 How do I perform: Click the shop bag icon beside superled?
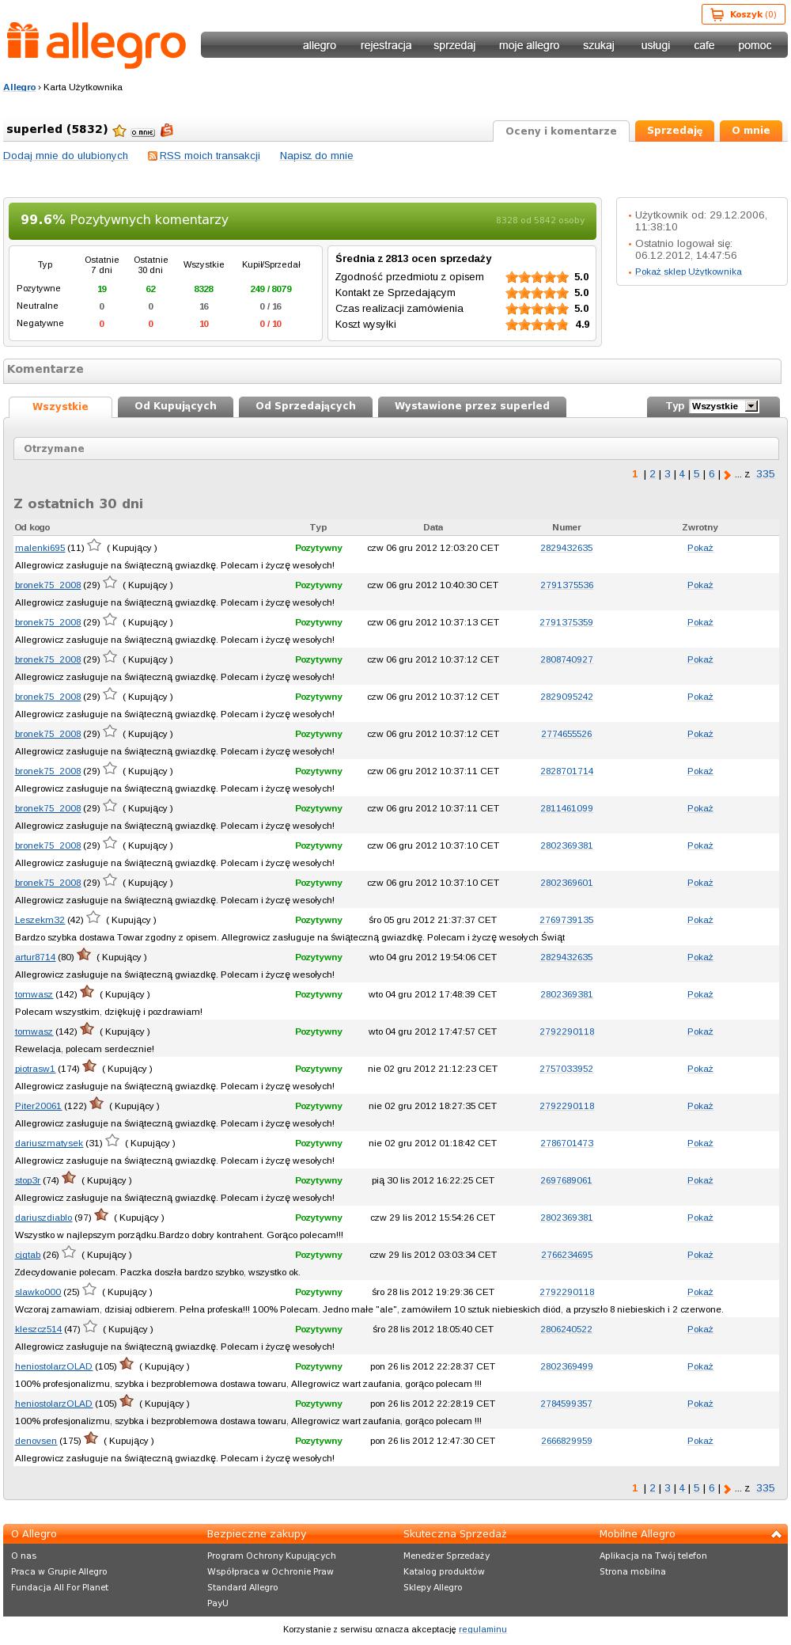166,131
